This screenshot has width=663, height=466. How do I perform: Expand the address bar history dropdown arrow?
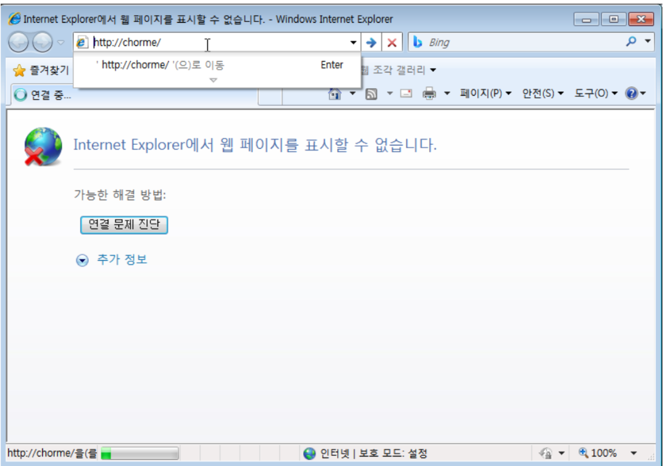pyautogui.click(x=353, y=42)
